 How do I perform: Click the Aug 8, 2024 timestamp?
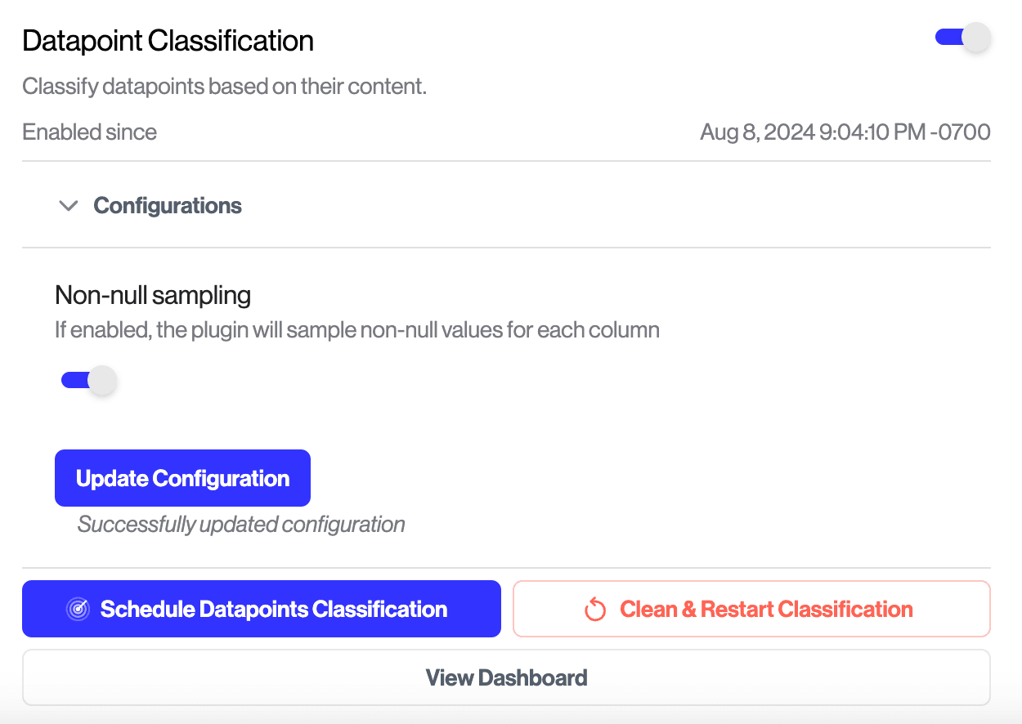point(845,132)
